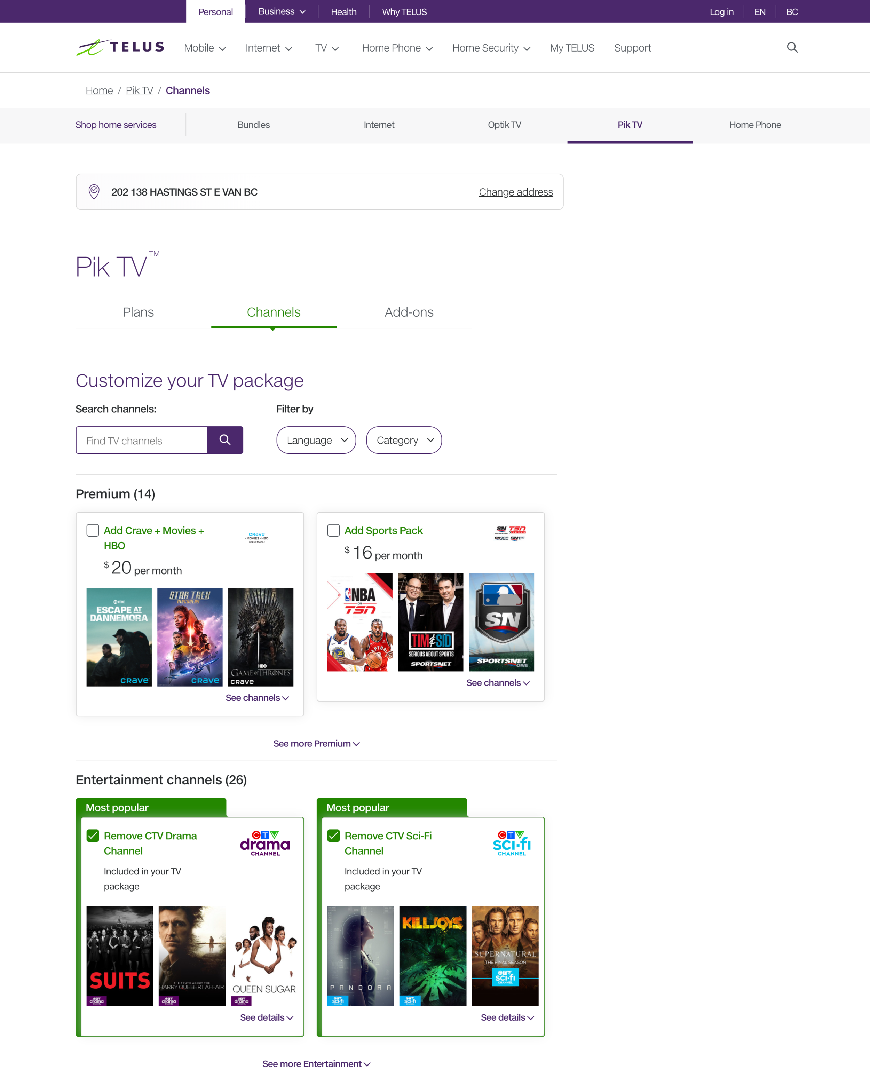Expand the Internet navigation menu

coord(269,48)
